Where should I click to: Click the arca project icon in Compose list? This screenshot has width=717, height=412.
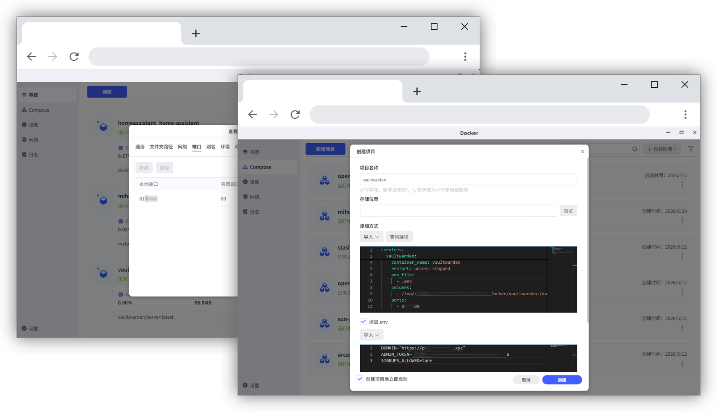tap(324, 359)
